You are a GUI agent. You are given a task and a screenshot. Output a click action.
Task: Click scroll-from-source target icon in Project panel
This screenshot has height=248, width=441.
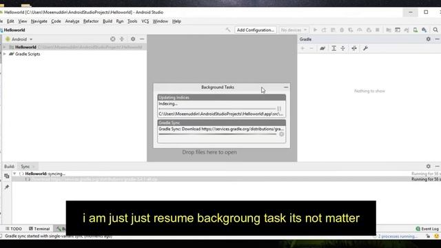click(x=113, y=39)
